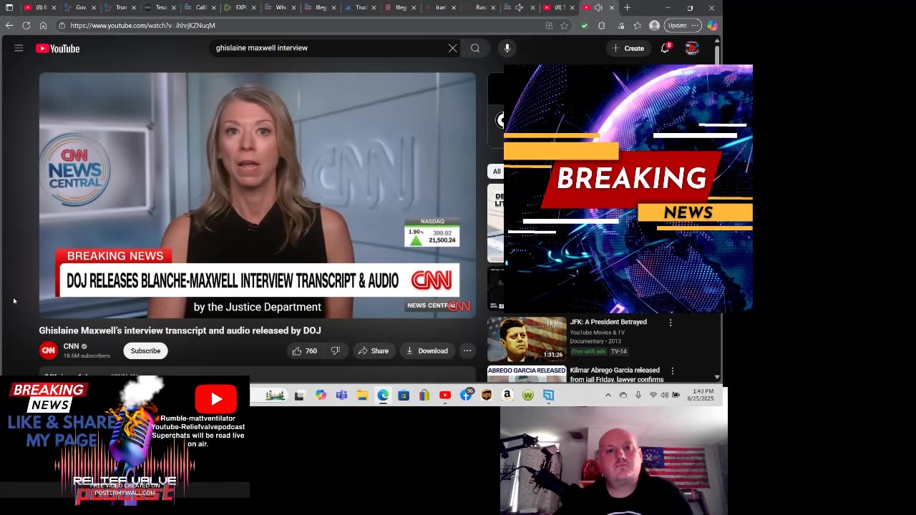Open a new browser tab with plus

[x=627, y=8]
